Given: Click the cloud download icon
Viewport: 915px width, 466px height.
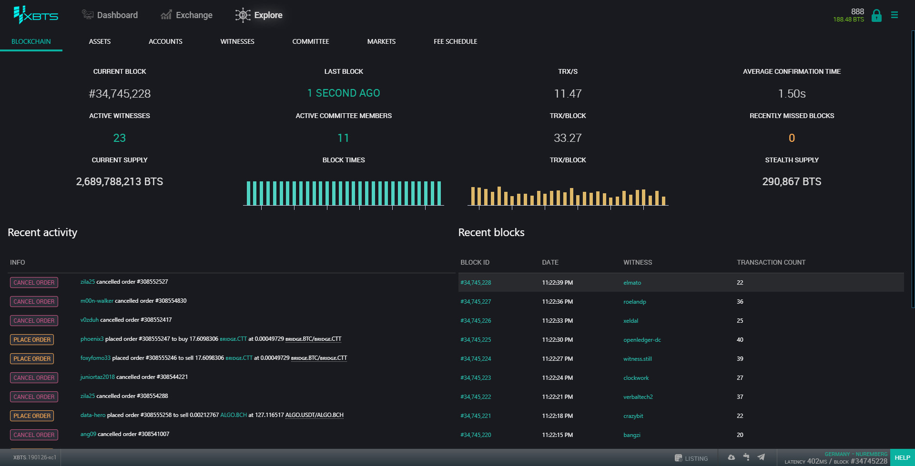Looking at the screenshot, I should point(732,457).
